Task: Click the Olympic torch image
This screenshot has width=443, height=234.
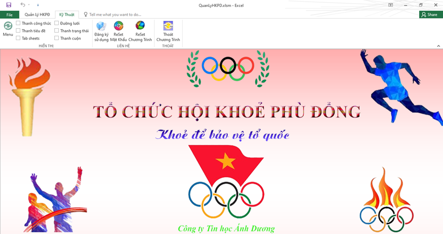Action: (x=29, y=97)
